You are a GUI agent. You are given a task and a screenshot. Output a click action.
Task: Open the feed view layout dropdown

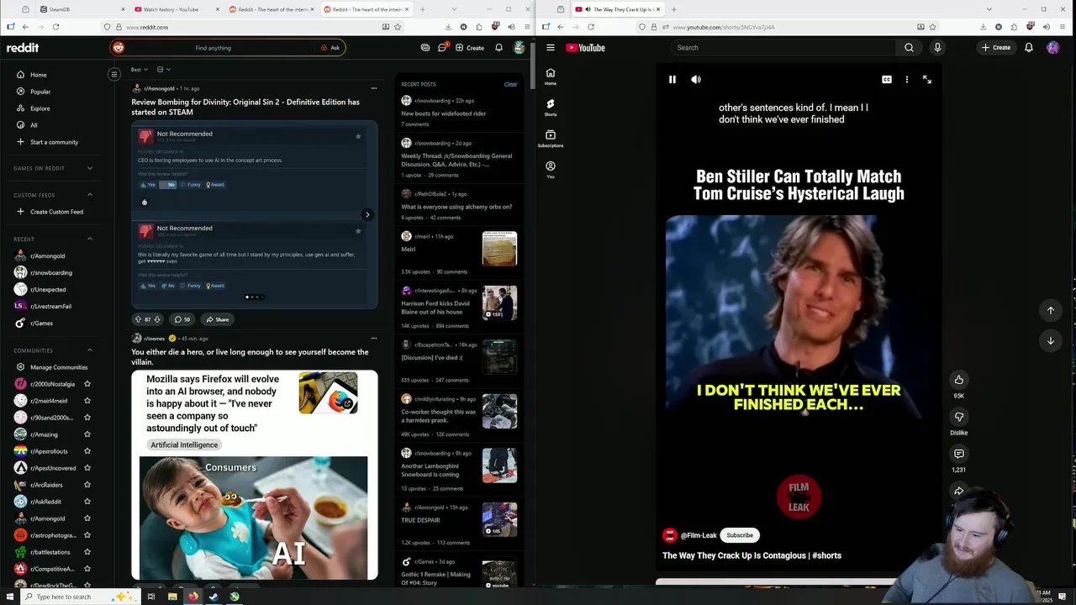point(163,70)
